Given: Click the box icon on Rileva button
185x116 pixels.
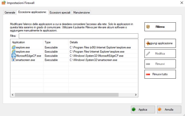Looking at the screenshot, I should (148, 27).
